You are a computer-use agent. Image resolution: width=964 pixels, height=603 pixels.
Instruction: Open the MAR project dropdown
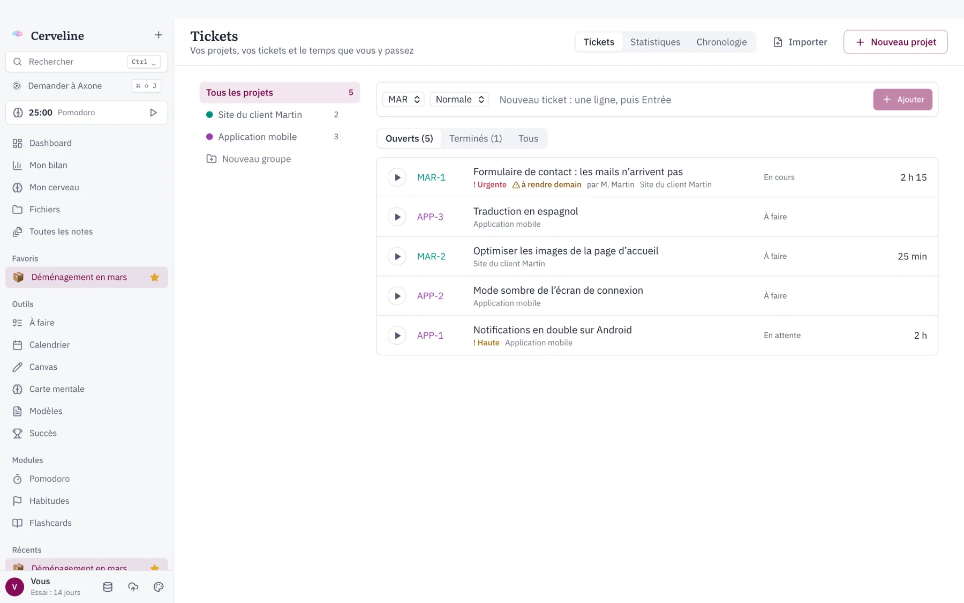click(x=403, y=99)
